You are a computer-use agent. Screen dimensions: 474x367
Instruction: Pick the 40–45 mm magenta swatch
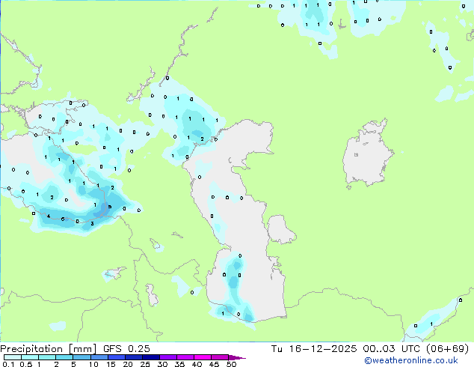[203, 357]
